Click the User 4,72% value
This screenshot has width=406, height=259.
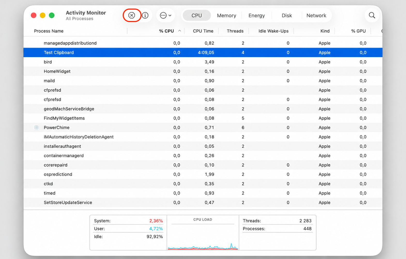pyautogui.click(x=156, y=229)
